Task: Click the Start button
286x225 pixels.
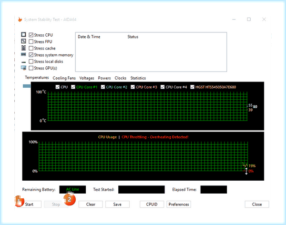Action: pos(29,204)
